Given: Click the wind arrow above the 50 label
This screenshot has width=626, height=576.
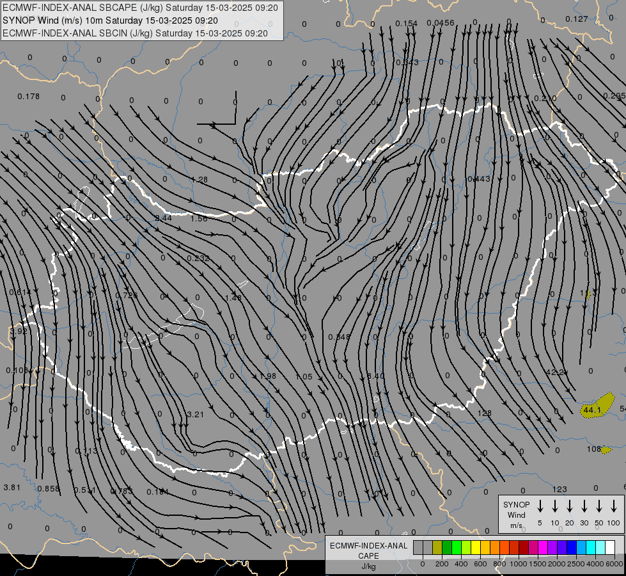Looking at the screenshot, I should 599,506.
